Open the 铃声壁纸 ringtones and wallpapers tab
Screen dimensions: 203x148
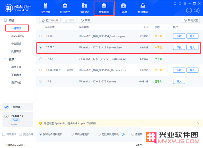[84, 8]
